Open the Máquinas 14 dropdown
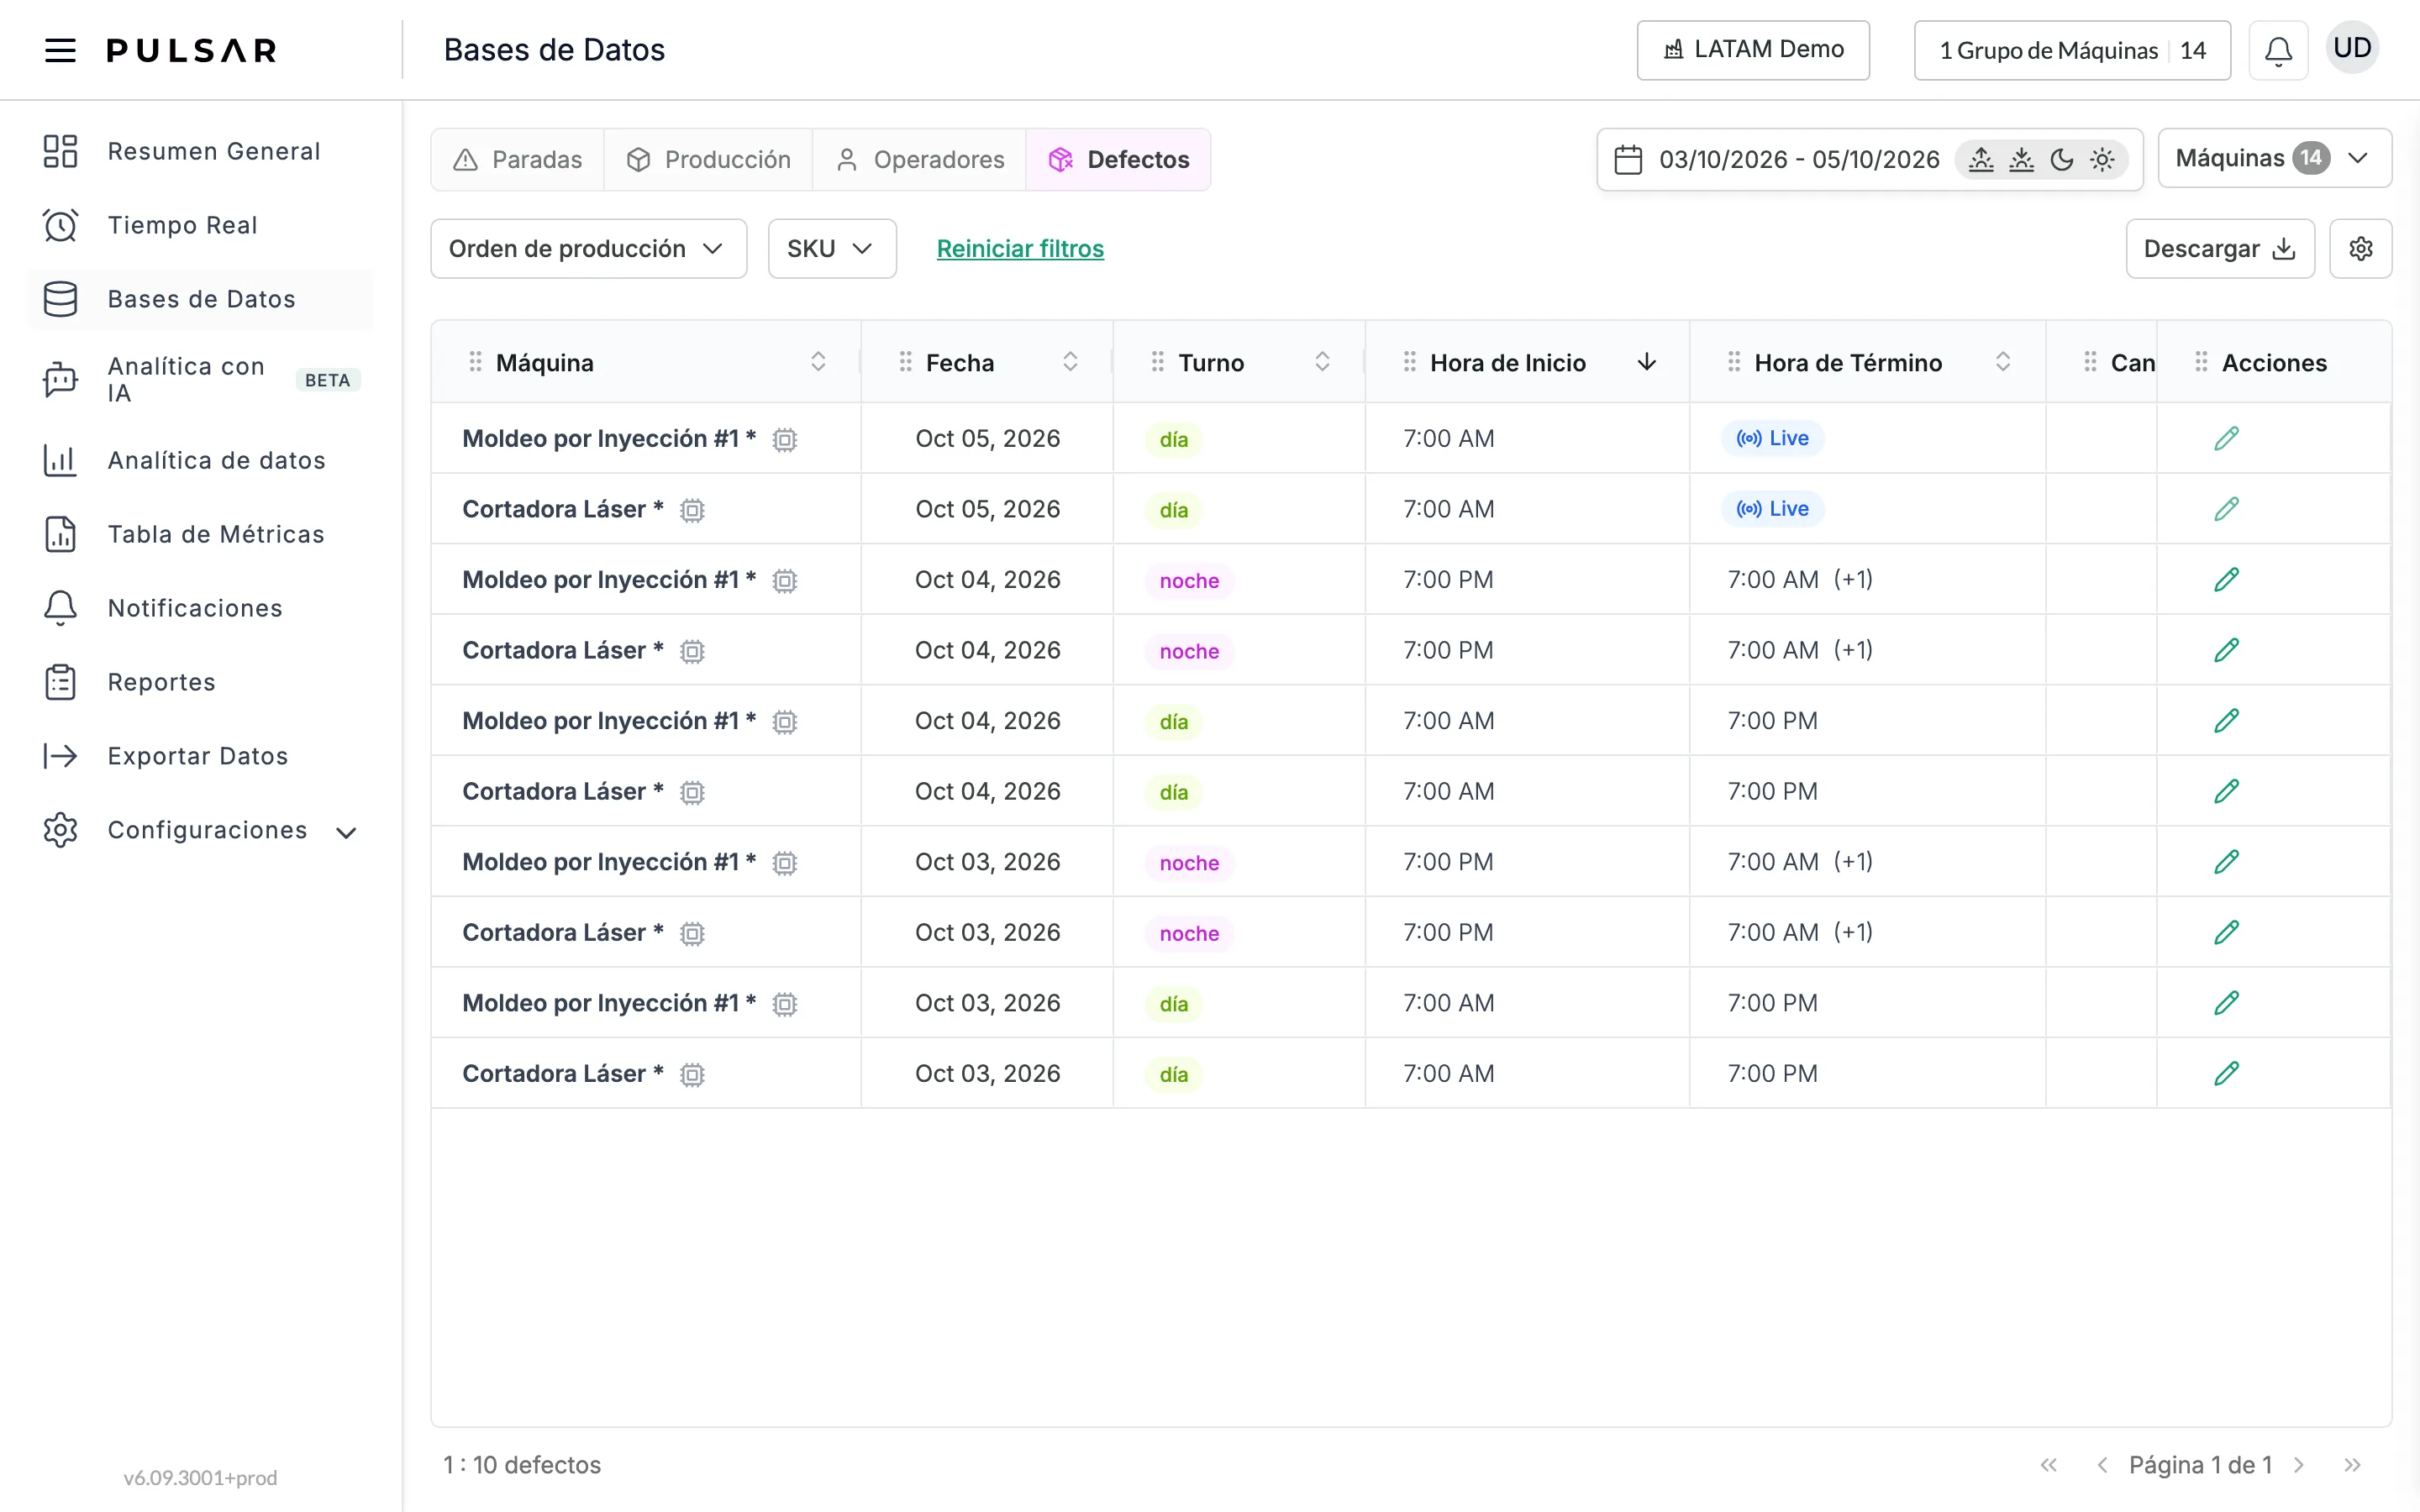The height and width of the screenshot is (1512, 2420). tap(2274, 158)
